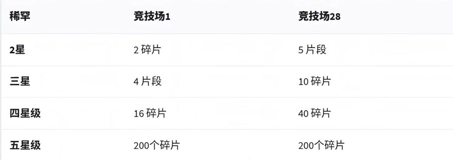Select the 三星 rarity label
453x160 pixels.
pos(20,82)
